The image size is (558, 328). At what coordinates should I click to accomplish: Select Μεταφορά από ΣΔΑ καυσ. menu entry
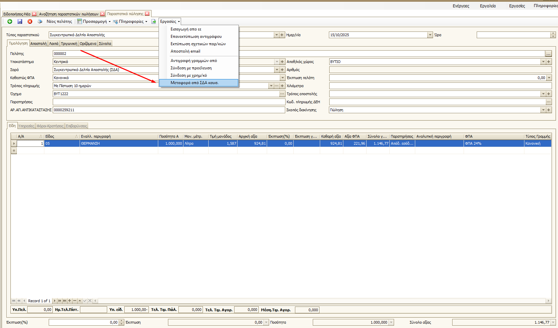[195, 83]
